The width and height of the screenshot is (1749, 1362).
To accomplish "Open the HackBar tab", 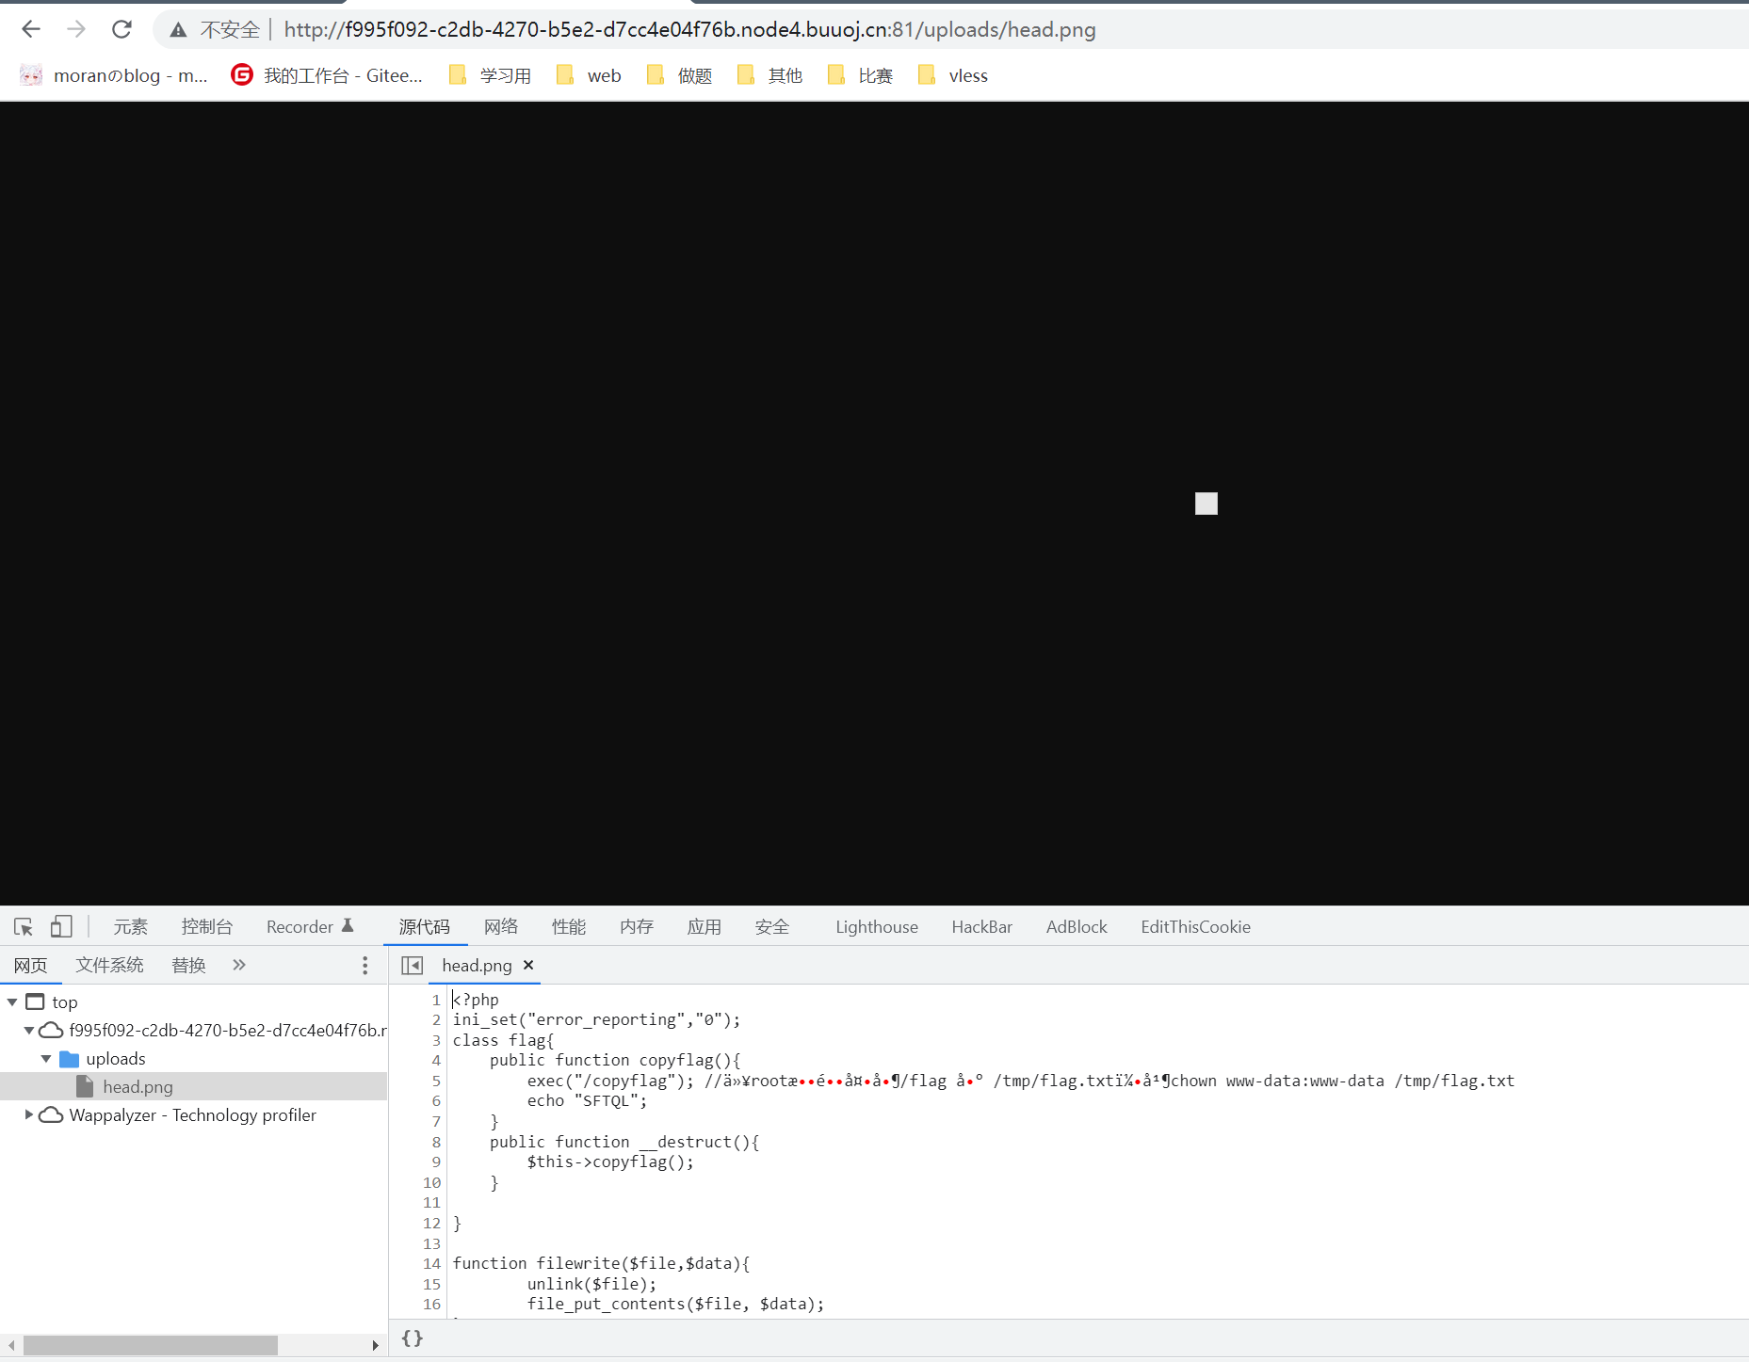I will pos(982,927).
